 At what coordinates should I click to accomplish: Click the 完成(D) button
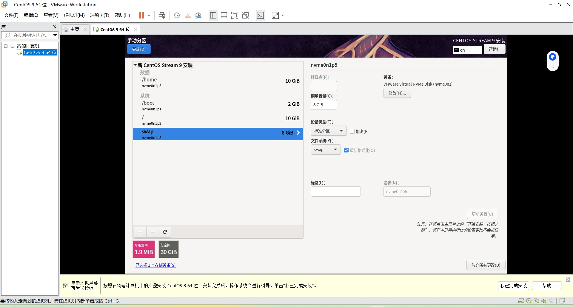click(139, 49)
